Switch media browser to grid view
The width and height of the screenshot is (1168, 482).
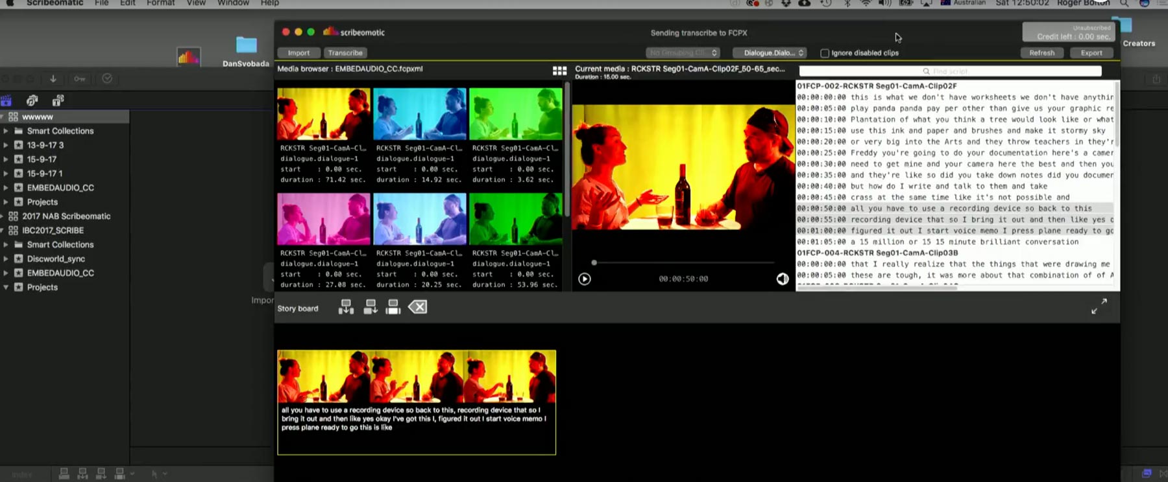(559, 71)
